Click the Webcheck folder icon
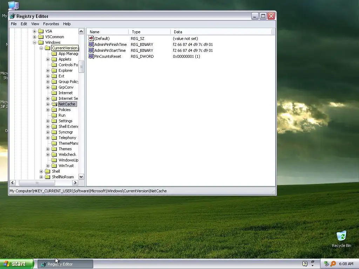 (x=54, y=154)
